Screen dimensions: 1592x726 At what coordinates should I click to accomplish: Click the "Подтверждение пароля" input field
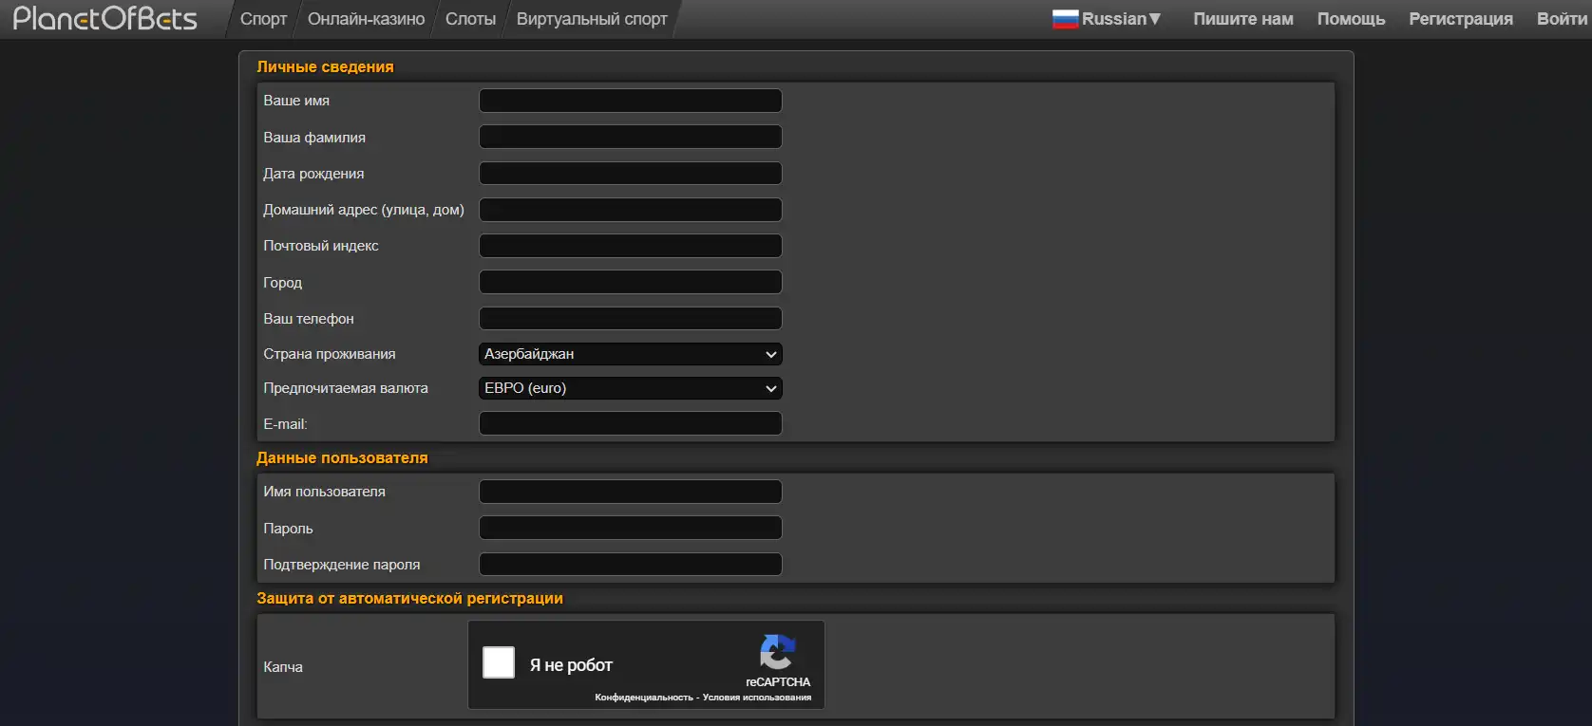631,564
